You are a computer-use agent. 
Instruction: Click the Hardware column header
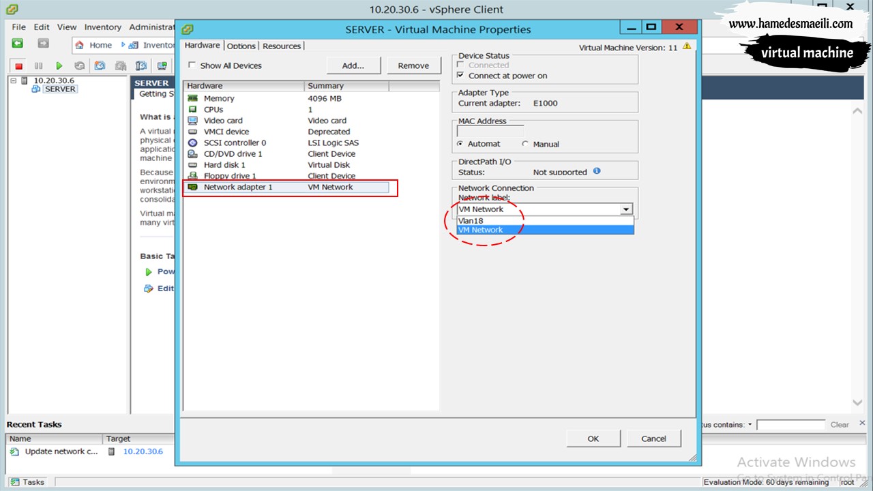tap(244, 86)
